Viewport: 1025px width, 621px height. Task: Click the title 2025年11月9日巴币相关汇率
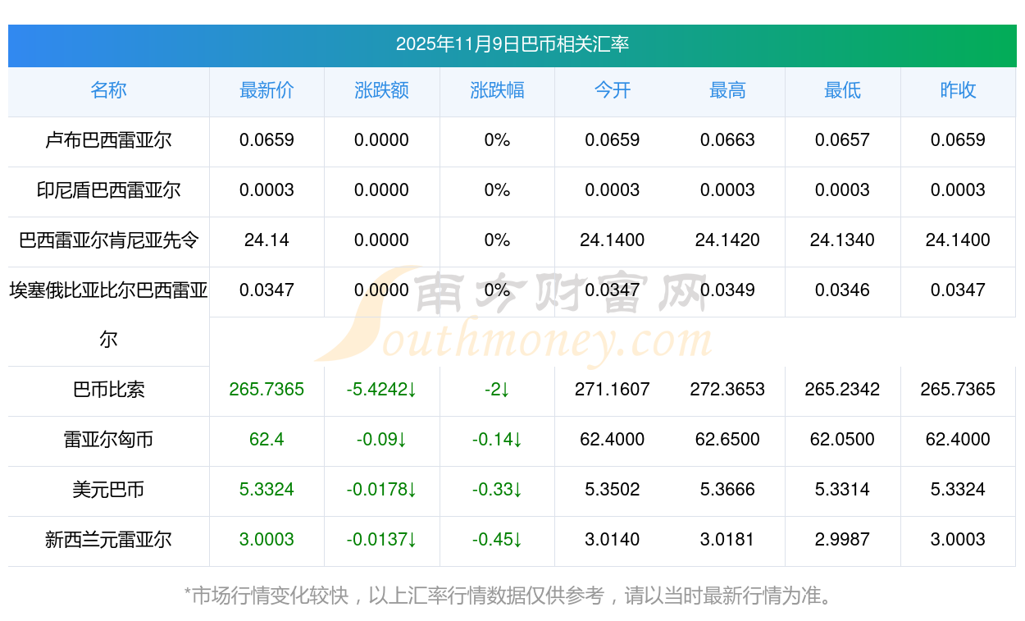tap(512, 44)
